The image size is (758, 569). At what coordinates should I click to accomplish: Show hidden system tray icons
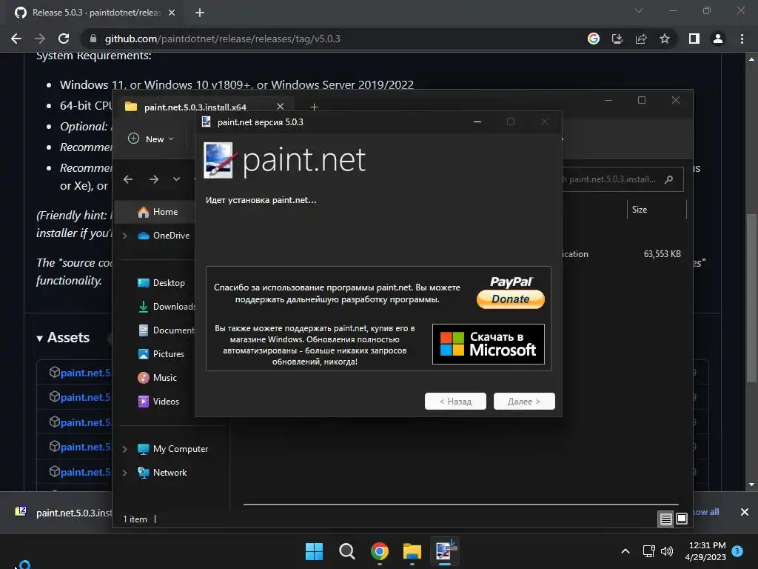625,551
